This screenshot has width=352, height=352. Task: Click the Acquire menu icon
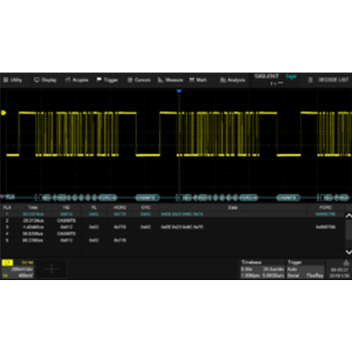68,80
